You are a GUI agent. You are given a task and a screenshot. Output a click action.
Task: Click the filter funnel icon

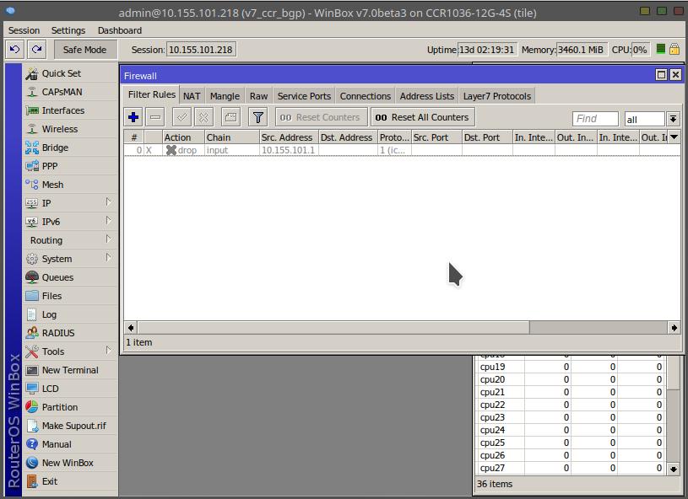(258, 117)
